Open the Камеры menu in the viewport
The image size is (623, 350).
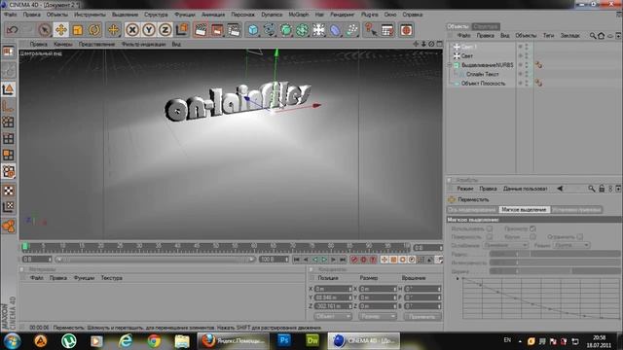point(62,44)
